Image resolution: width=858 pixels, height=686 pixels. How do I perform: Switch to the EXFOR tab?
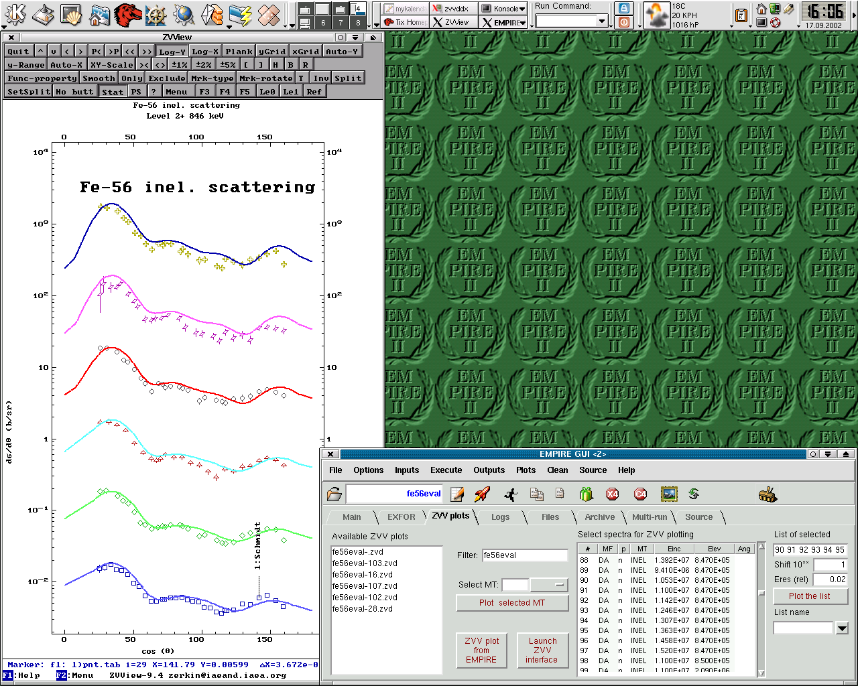coord(401,517)
